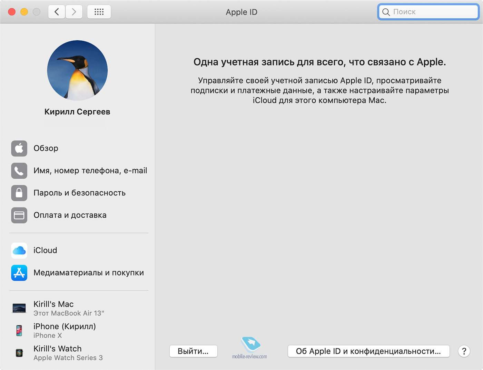This screenshot has height=370, width=483.
Task: Click the penguin profile picture
Action: pos(77,70)
